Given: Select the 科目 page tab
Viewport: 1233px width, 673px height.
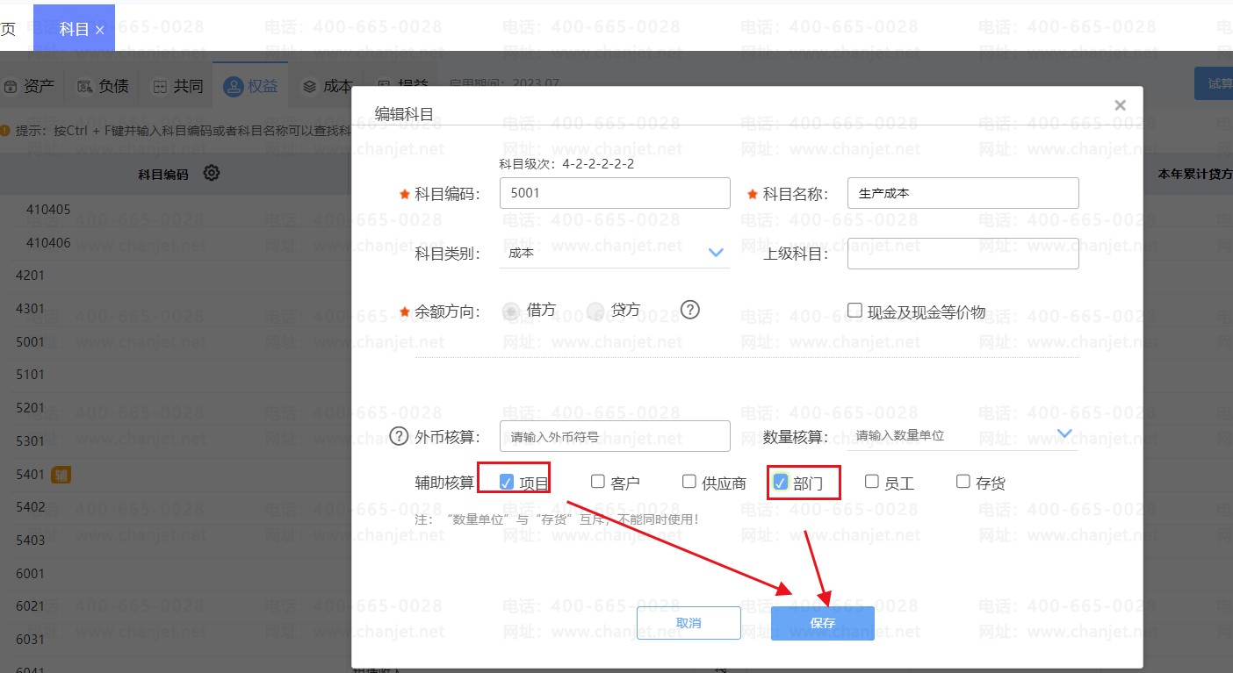Looking at the screenshot, I should coord(74,29).
